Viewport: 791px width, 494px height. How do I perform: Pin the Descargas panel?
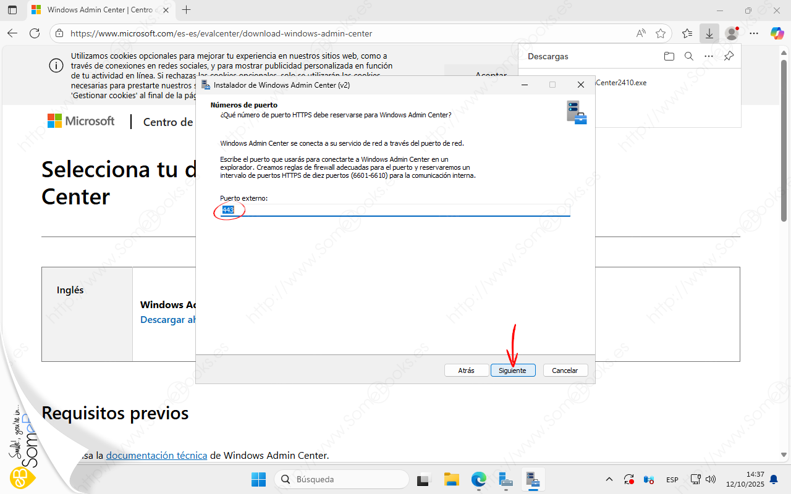[729, 56]
